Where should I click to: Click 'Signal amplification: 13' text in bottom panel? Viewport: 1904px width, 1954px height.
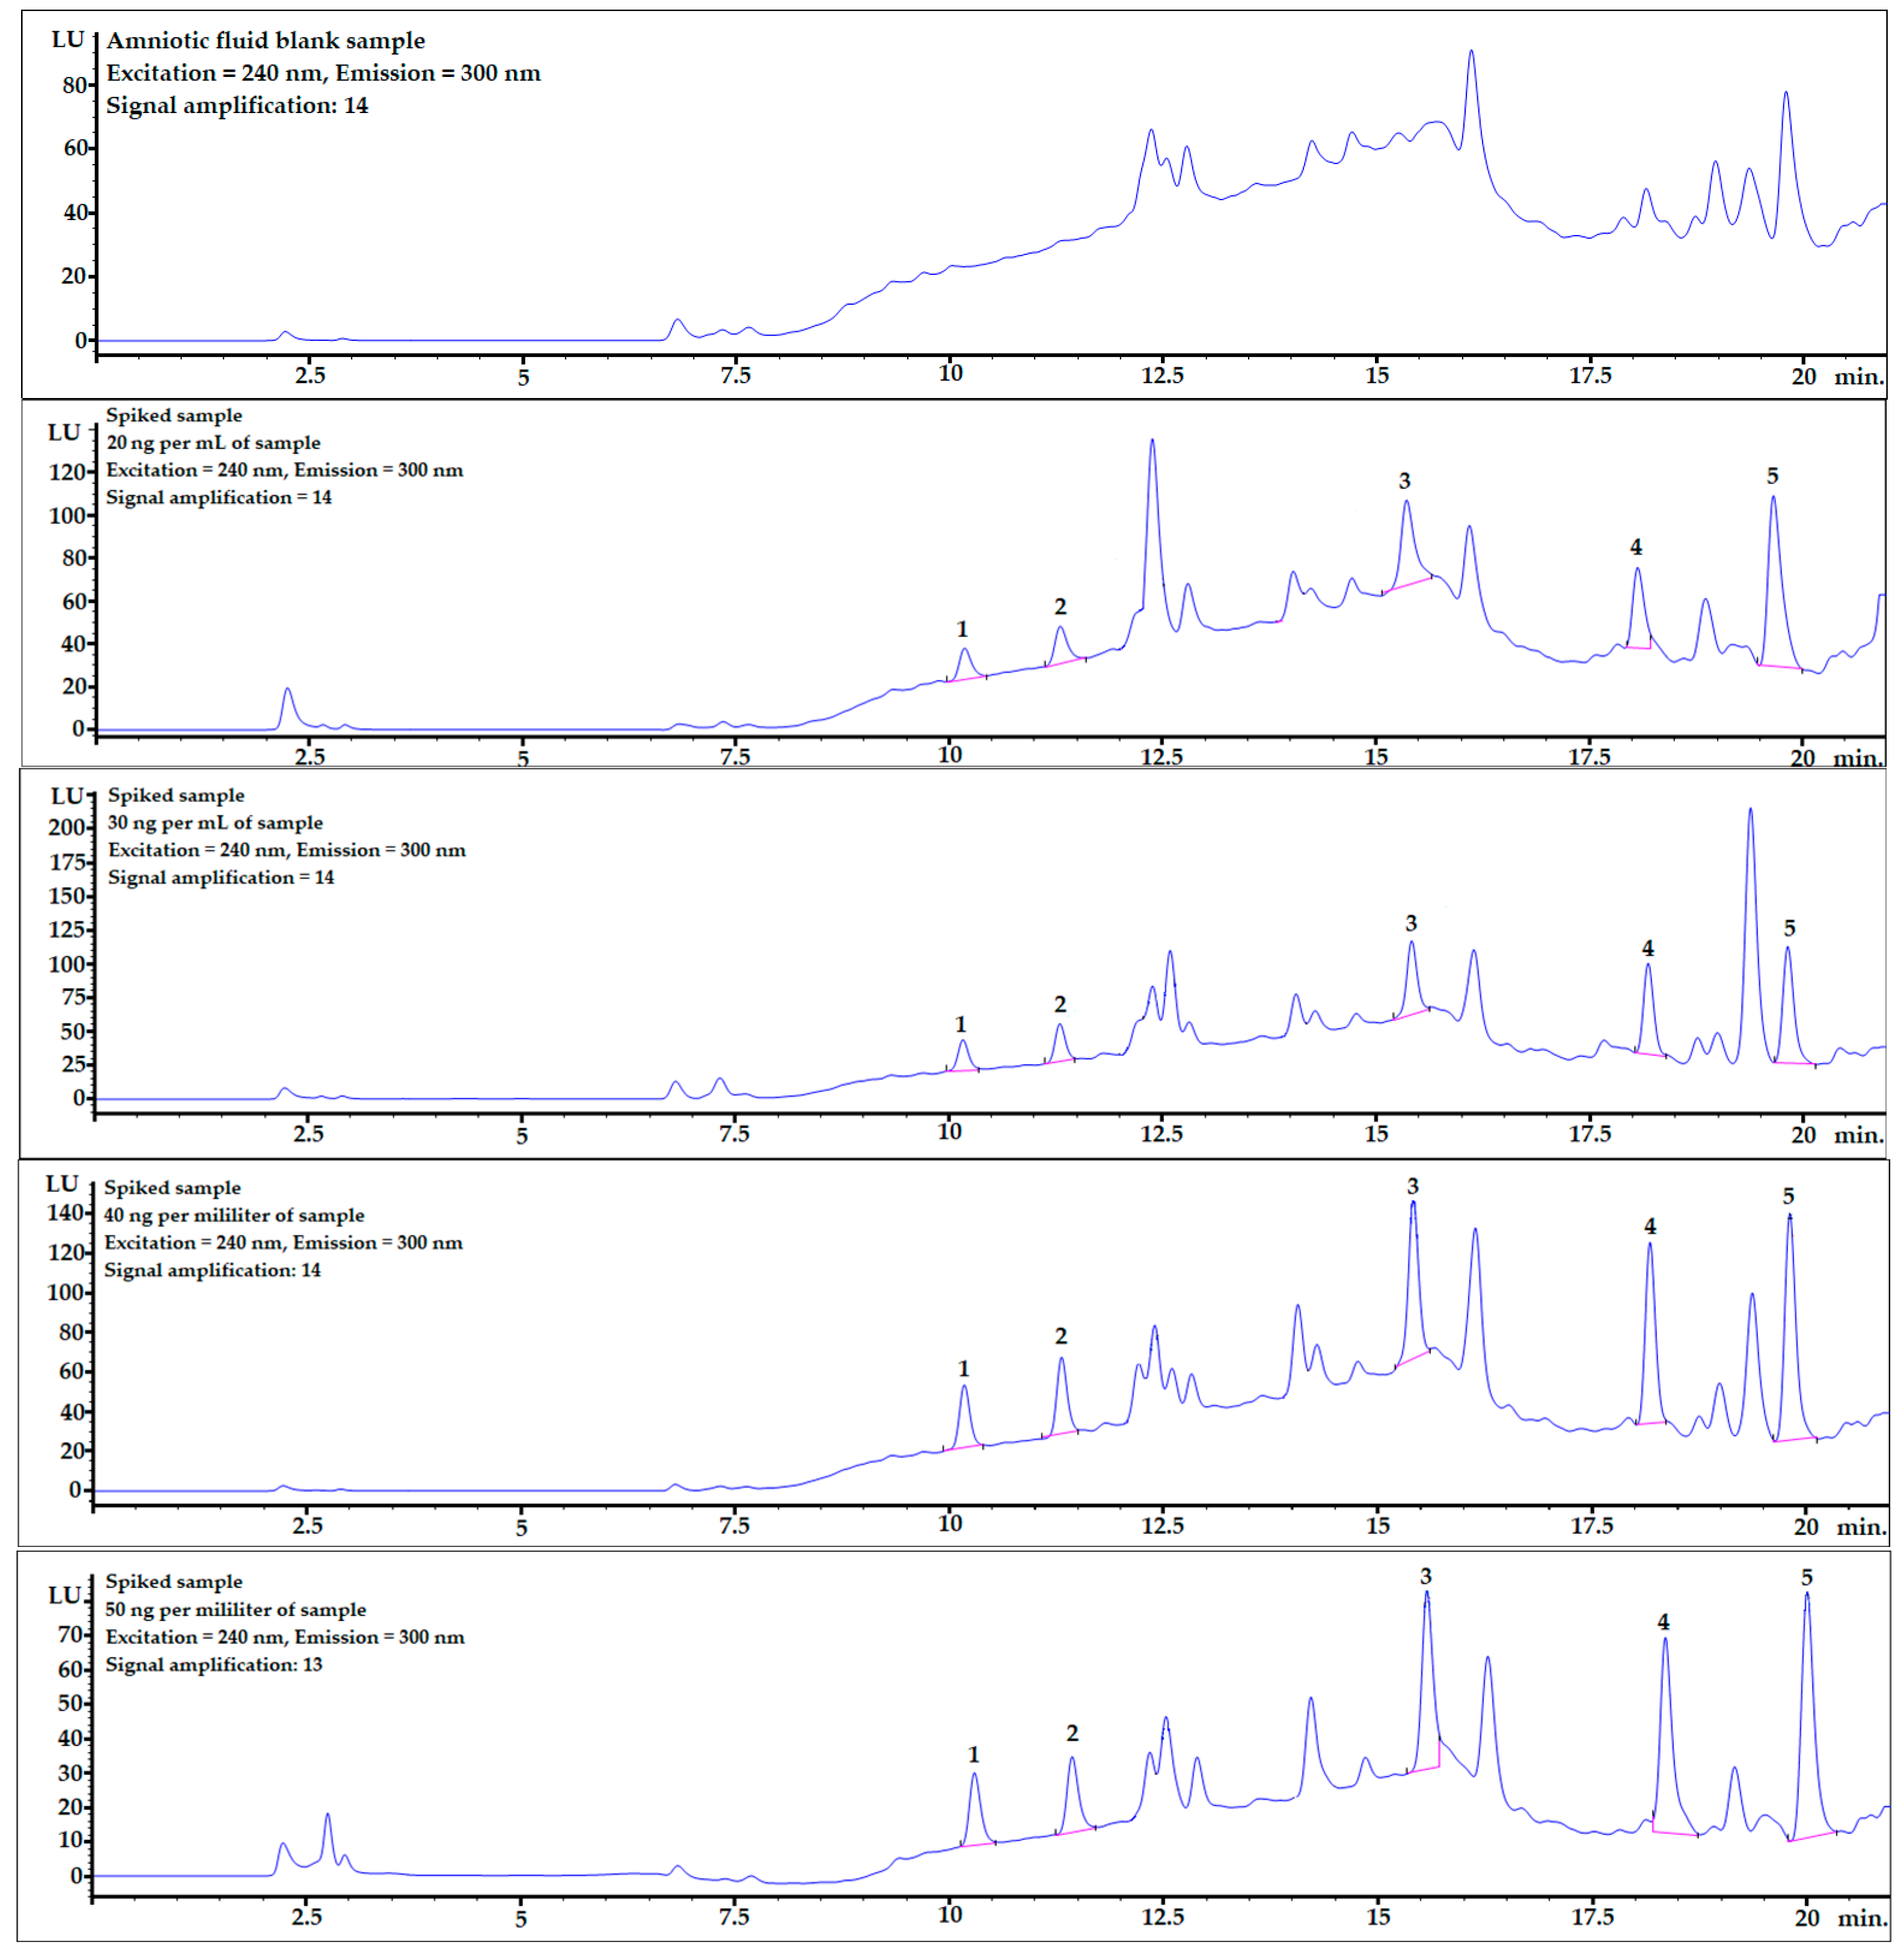point(214,1664)
